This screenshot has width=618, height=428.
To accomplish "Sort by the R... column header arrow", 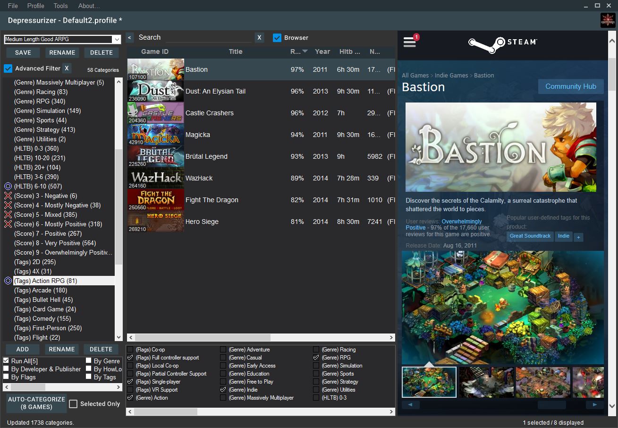I will coord(305,51).
